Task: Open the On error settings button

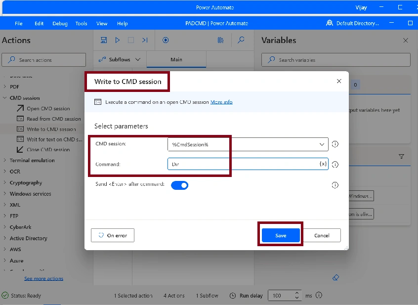Action: coord(113,235)
